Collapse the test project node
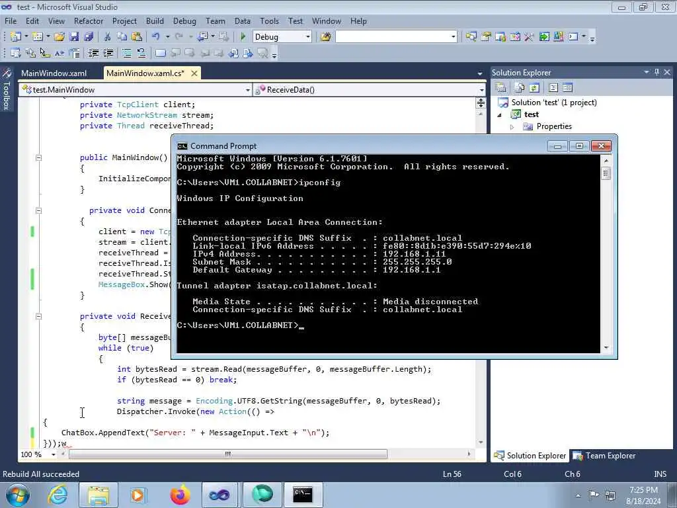 click(x=500, y=114)
